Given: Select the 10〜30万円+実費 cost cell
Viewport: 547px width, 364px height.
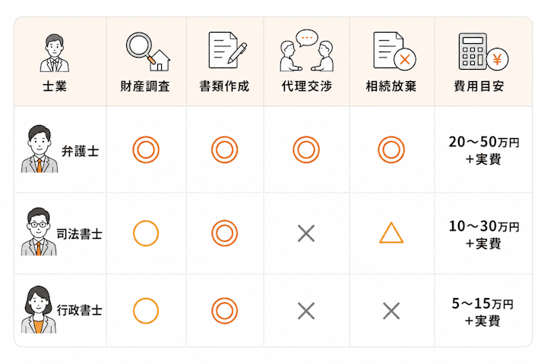Looking at the screenshot, I should (x=483, y=234).
